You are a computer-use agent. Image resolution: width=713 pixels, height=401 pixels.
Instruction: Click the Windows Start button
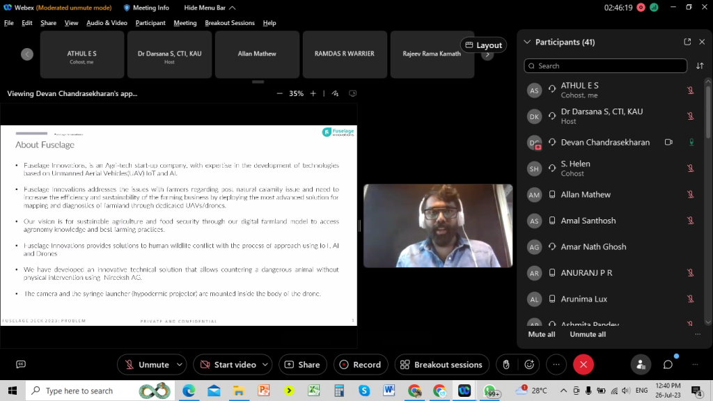[x=13, y=391]
